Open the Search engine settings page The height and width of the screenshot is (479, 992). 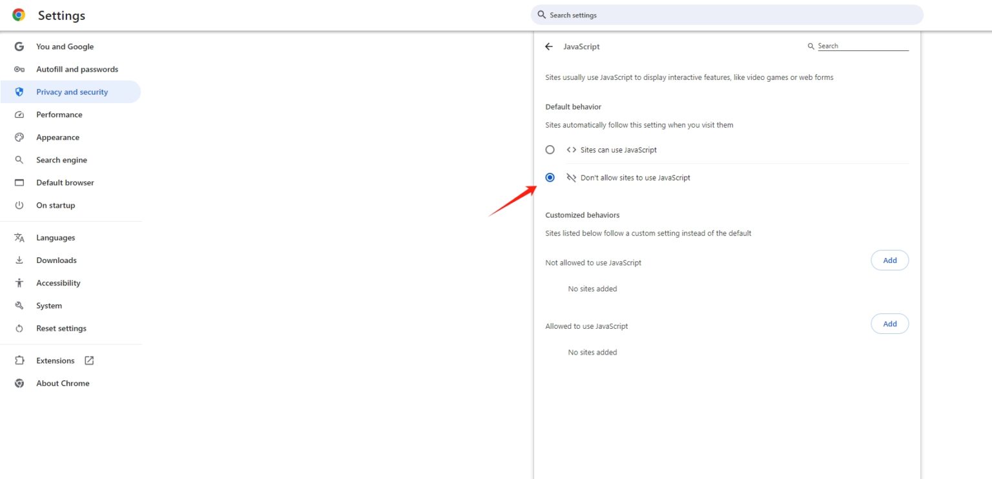tap(61, 160)
